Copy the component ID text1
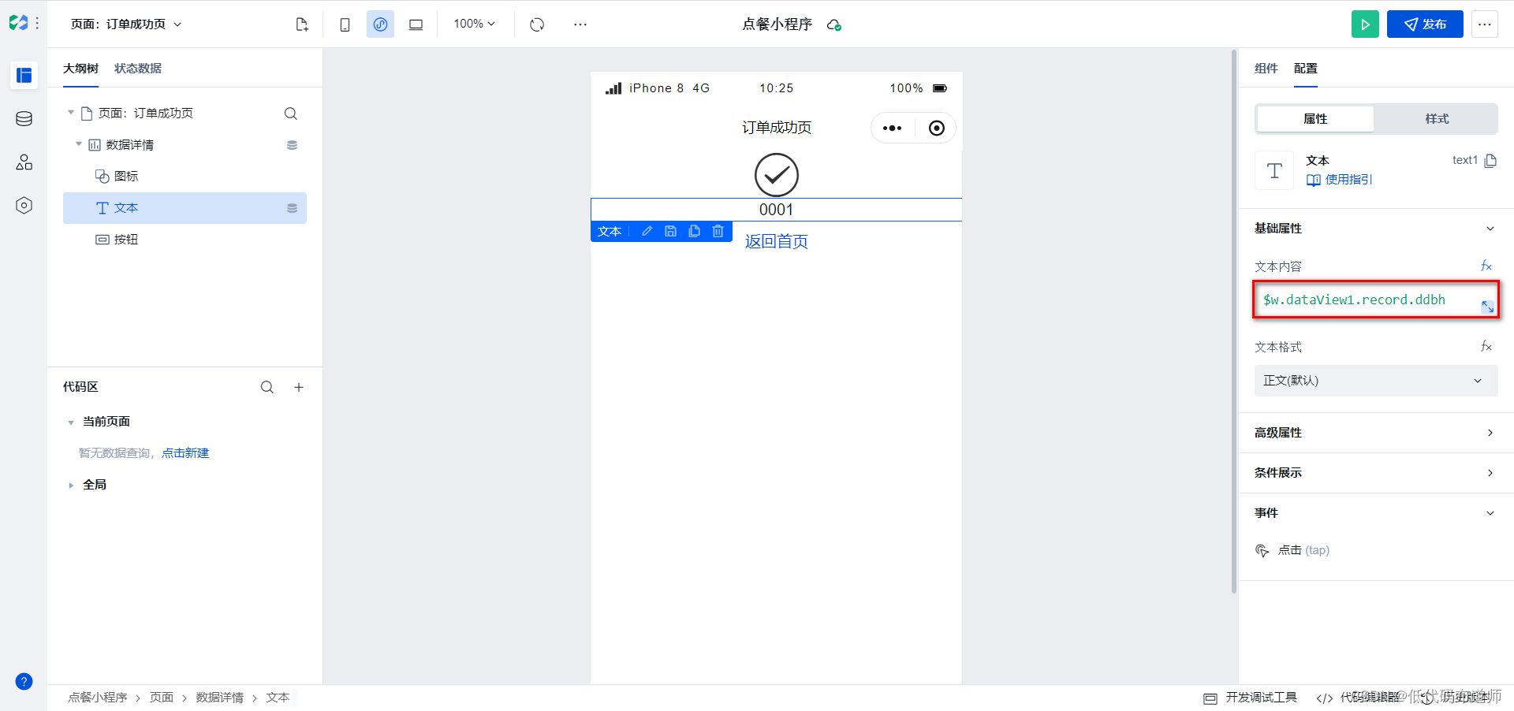Viewport: 1514px width, 711px height. [x=1490, y=161]
